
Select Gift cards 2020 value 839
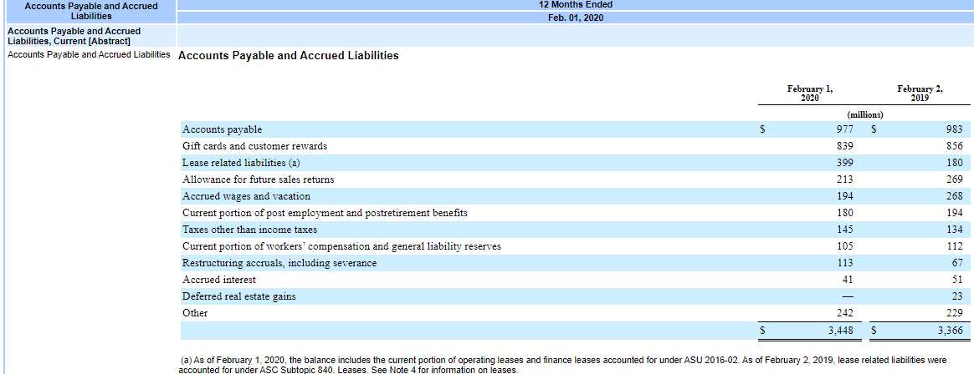845,146
